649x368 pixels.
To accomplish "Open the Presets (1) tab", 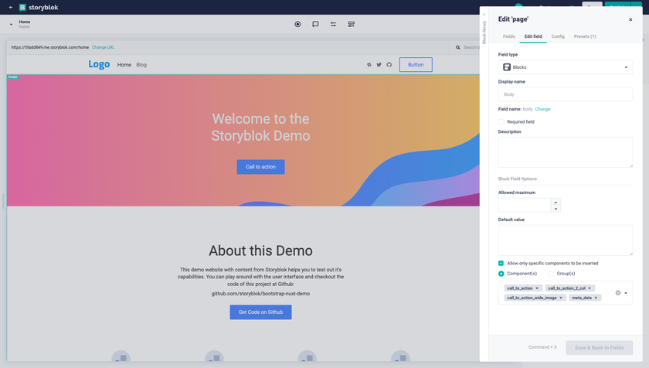I will click(x=585, y=36).
